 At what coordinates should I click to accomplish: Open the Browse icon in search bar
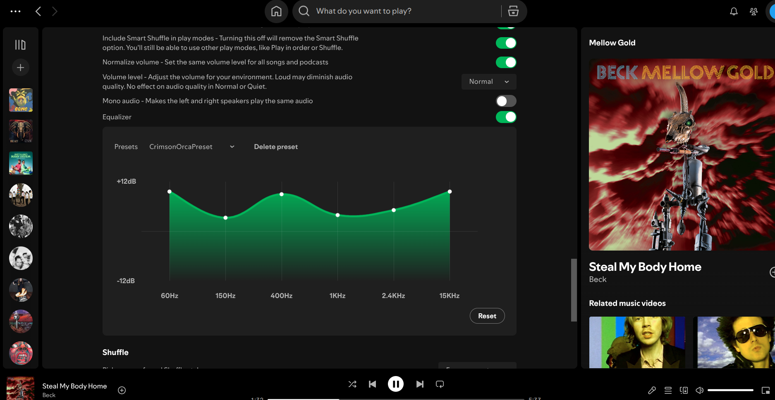point(513,11)
